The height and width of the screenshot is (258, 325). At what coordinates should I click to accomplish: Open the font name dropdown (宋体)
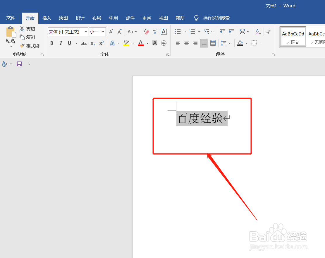point(86,32)
